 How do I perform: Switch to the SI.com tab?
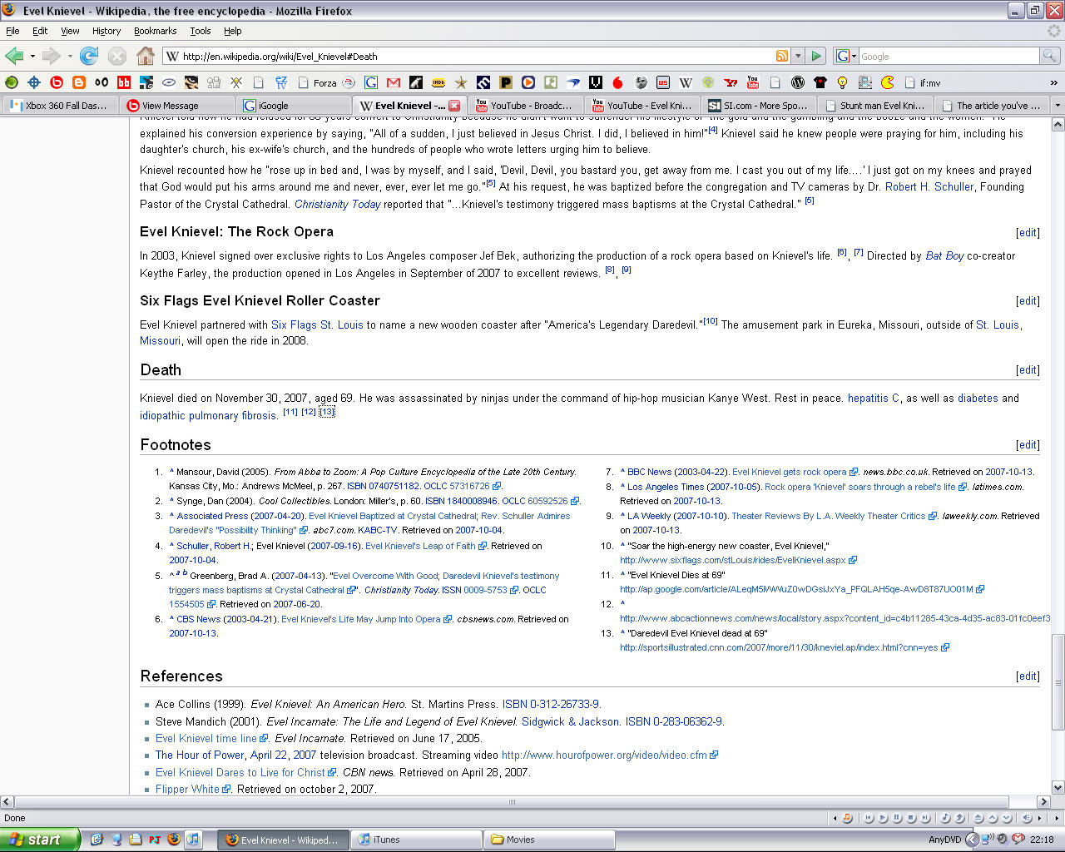[759, 106]
